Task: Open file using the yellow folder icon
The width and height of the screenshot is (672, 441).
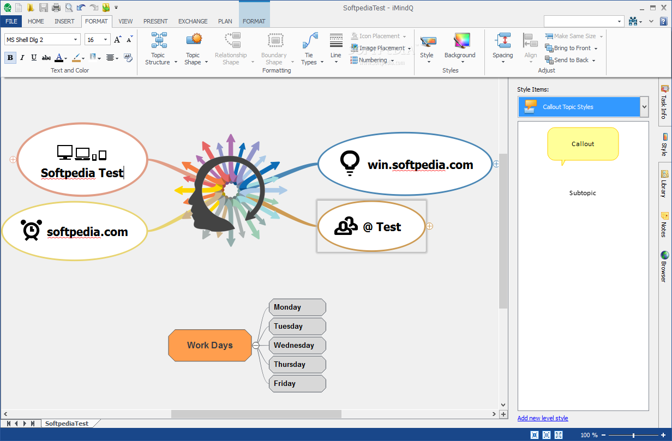Action: pos(31,8)
